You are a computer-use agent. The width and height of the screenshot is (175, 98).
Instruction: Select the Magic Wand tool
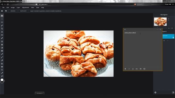click(2, 25)
